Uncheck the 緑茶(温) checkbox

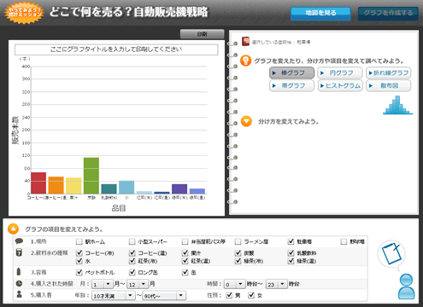point(291,261)
